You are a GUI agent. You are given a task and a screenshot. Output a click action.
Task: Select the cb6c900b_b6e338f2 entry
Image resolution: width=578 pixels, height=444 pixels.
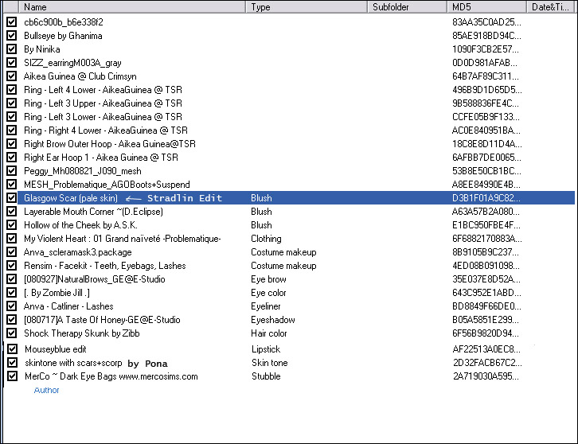(x=63, y=22)
